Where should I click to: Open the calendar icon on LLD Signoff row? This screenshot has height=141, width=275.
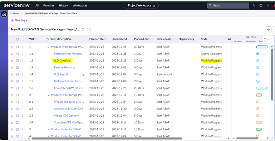pos(83,74)
